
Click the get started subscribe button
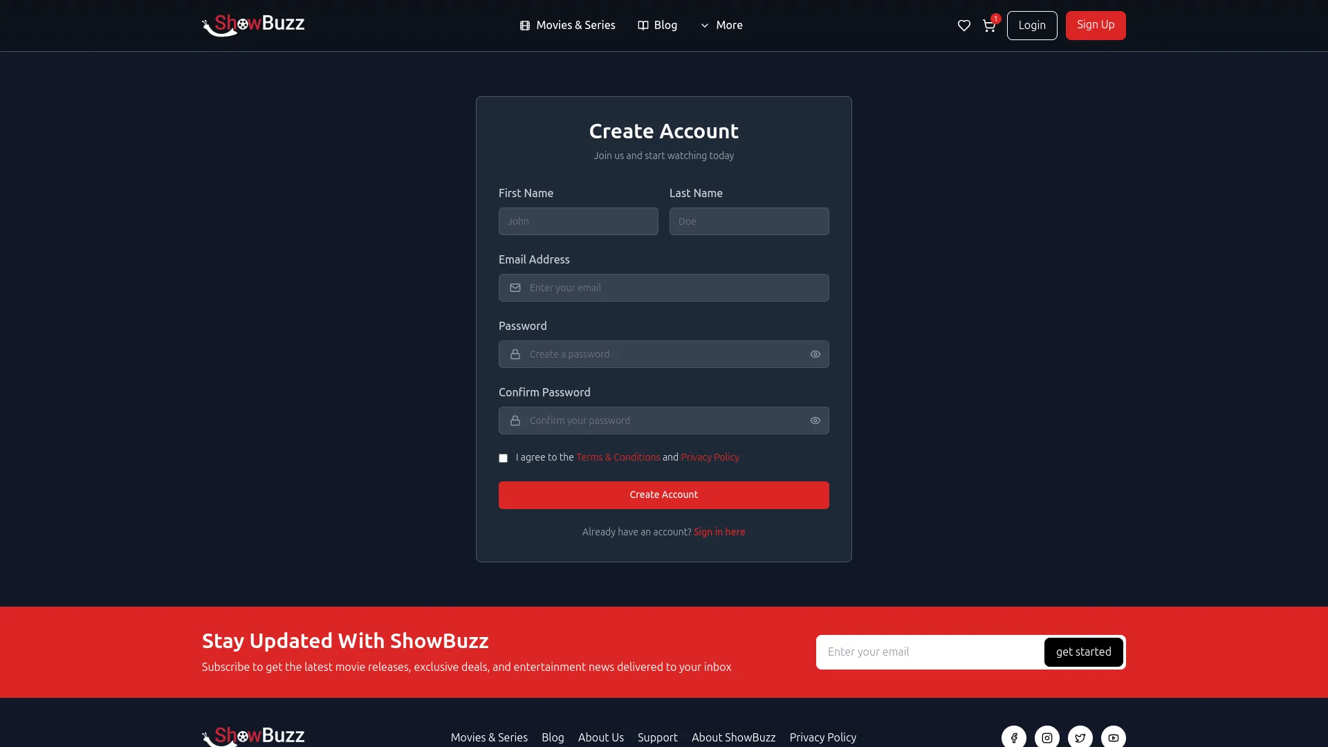pos(1083,652)
